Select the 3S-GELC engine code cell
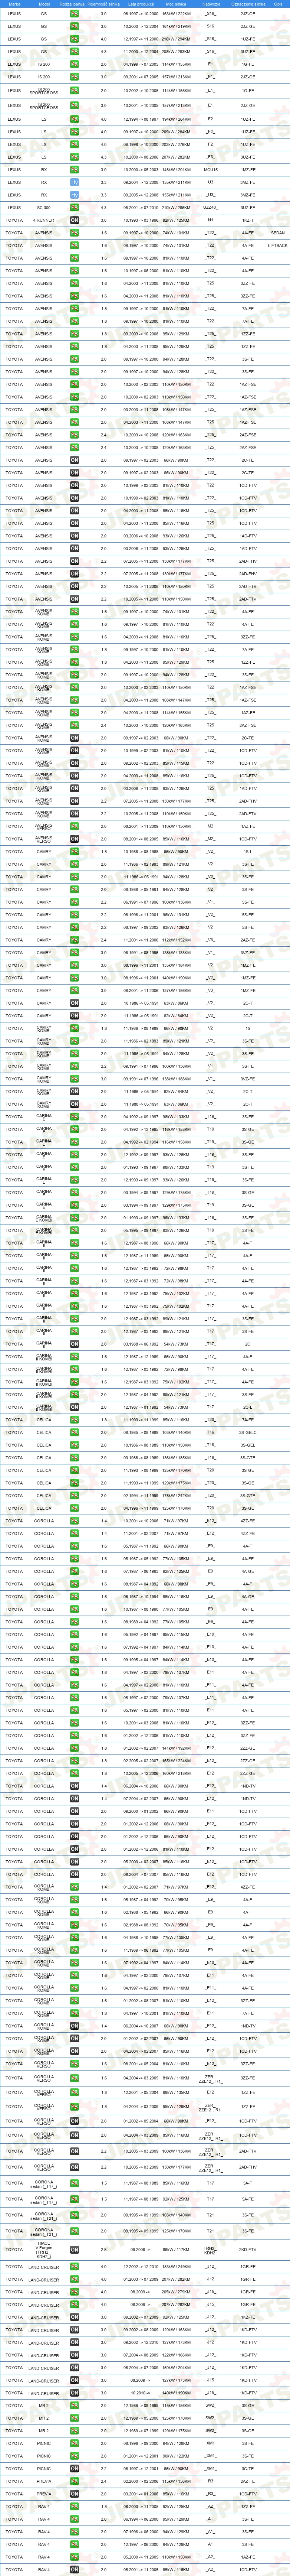 (x=248, y=1432)
